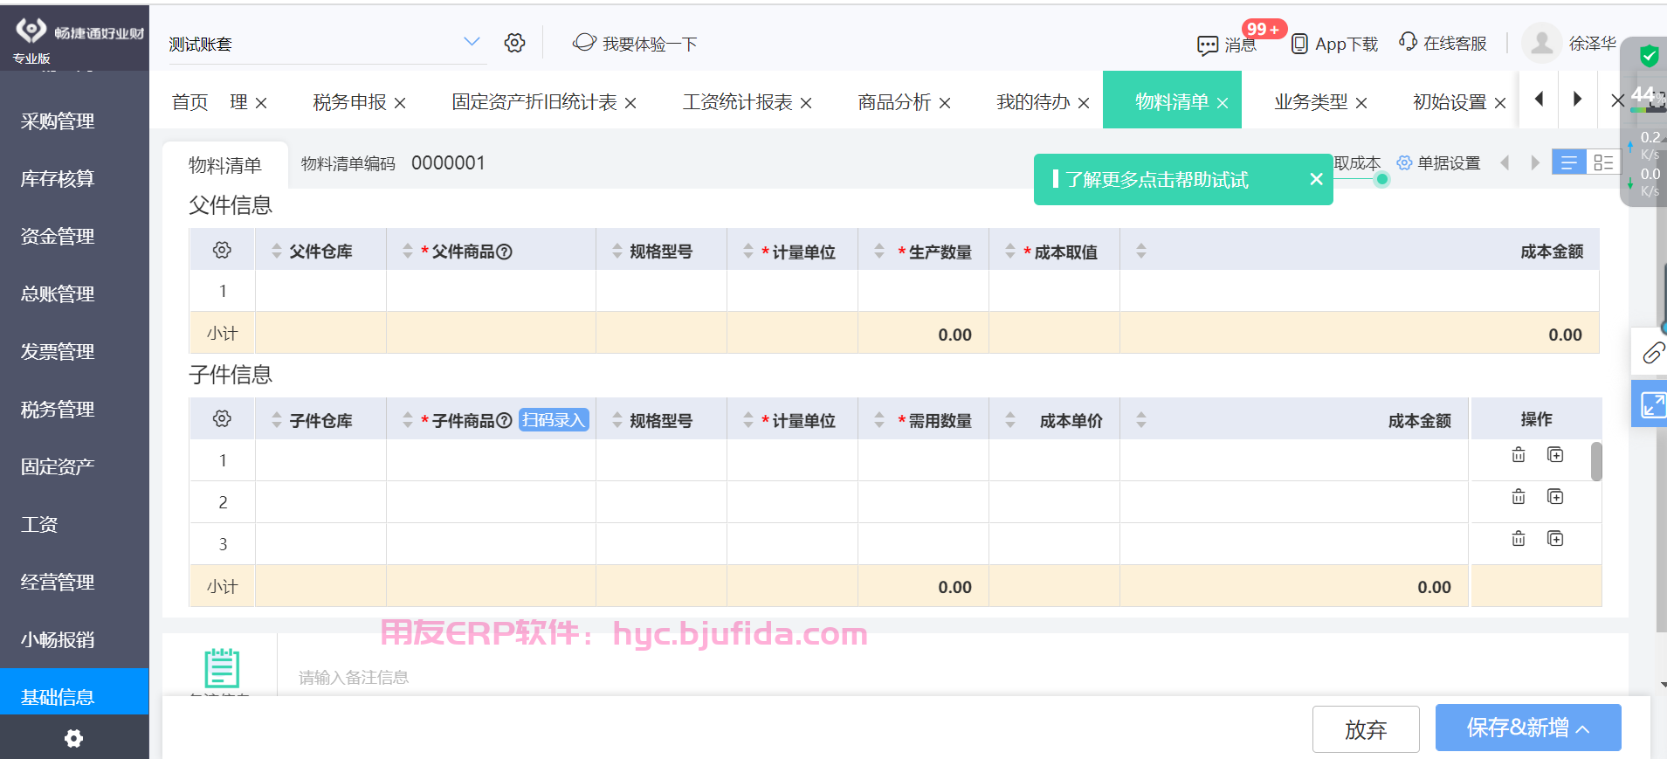The width and height of the screenshot is (1667, 759).
Task: Switch to 固定资产折旧统计表 tab
Action: click(534, 102)
